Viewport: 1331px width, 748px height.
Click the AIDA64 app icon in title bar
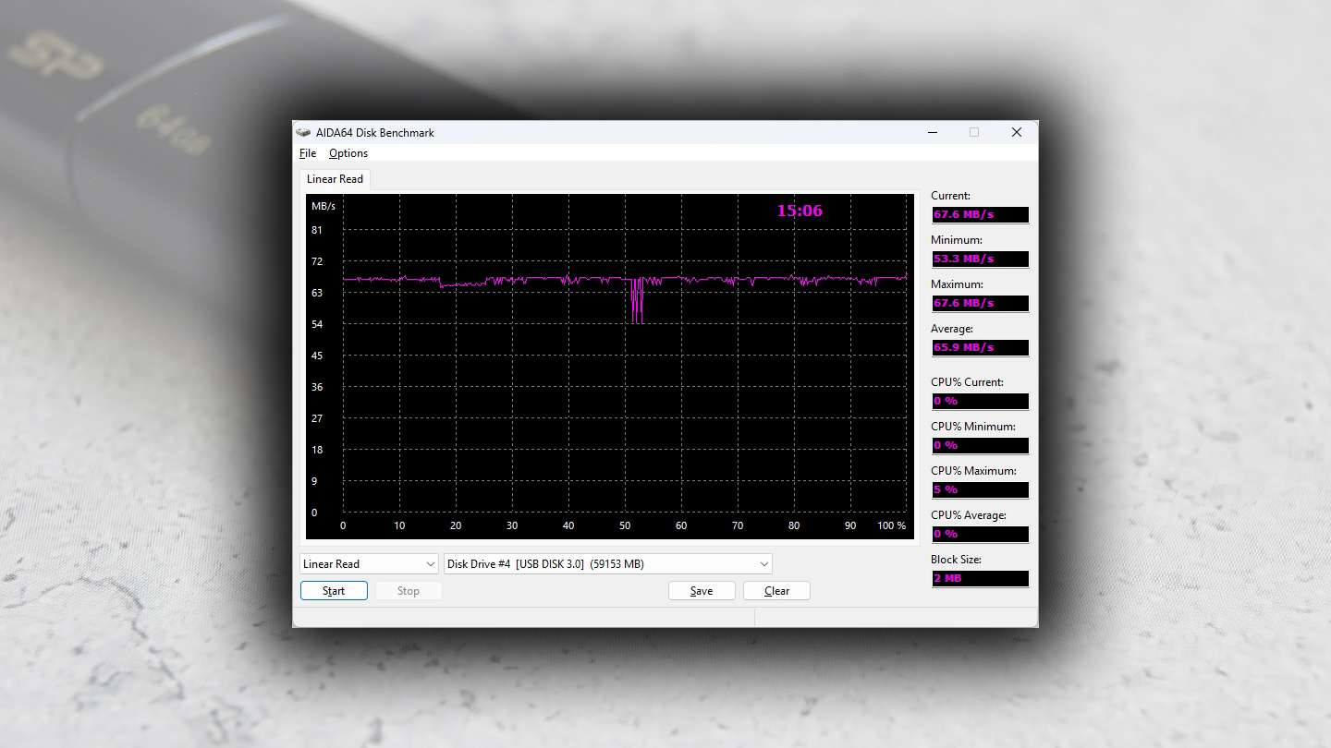pyautogui.click(x=303, y=133)
